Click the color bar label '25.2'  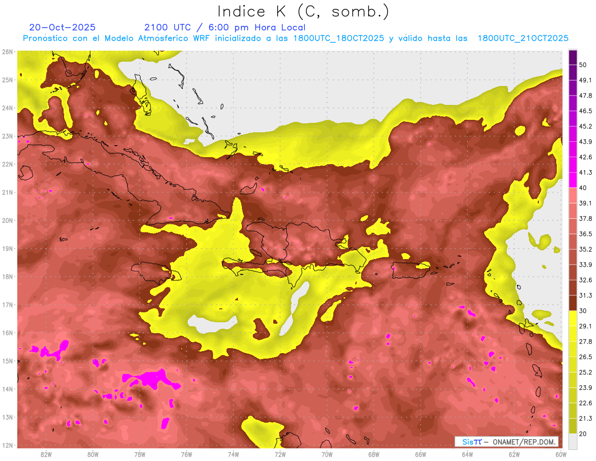586,373
